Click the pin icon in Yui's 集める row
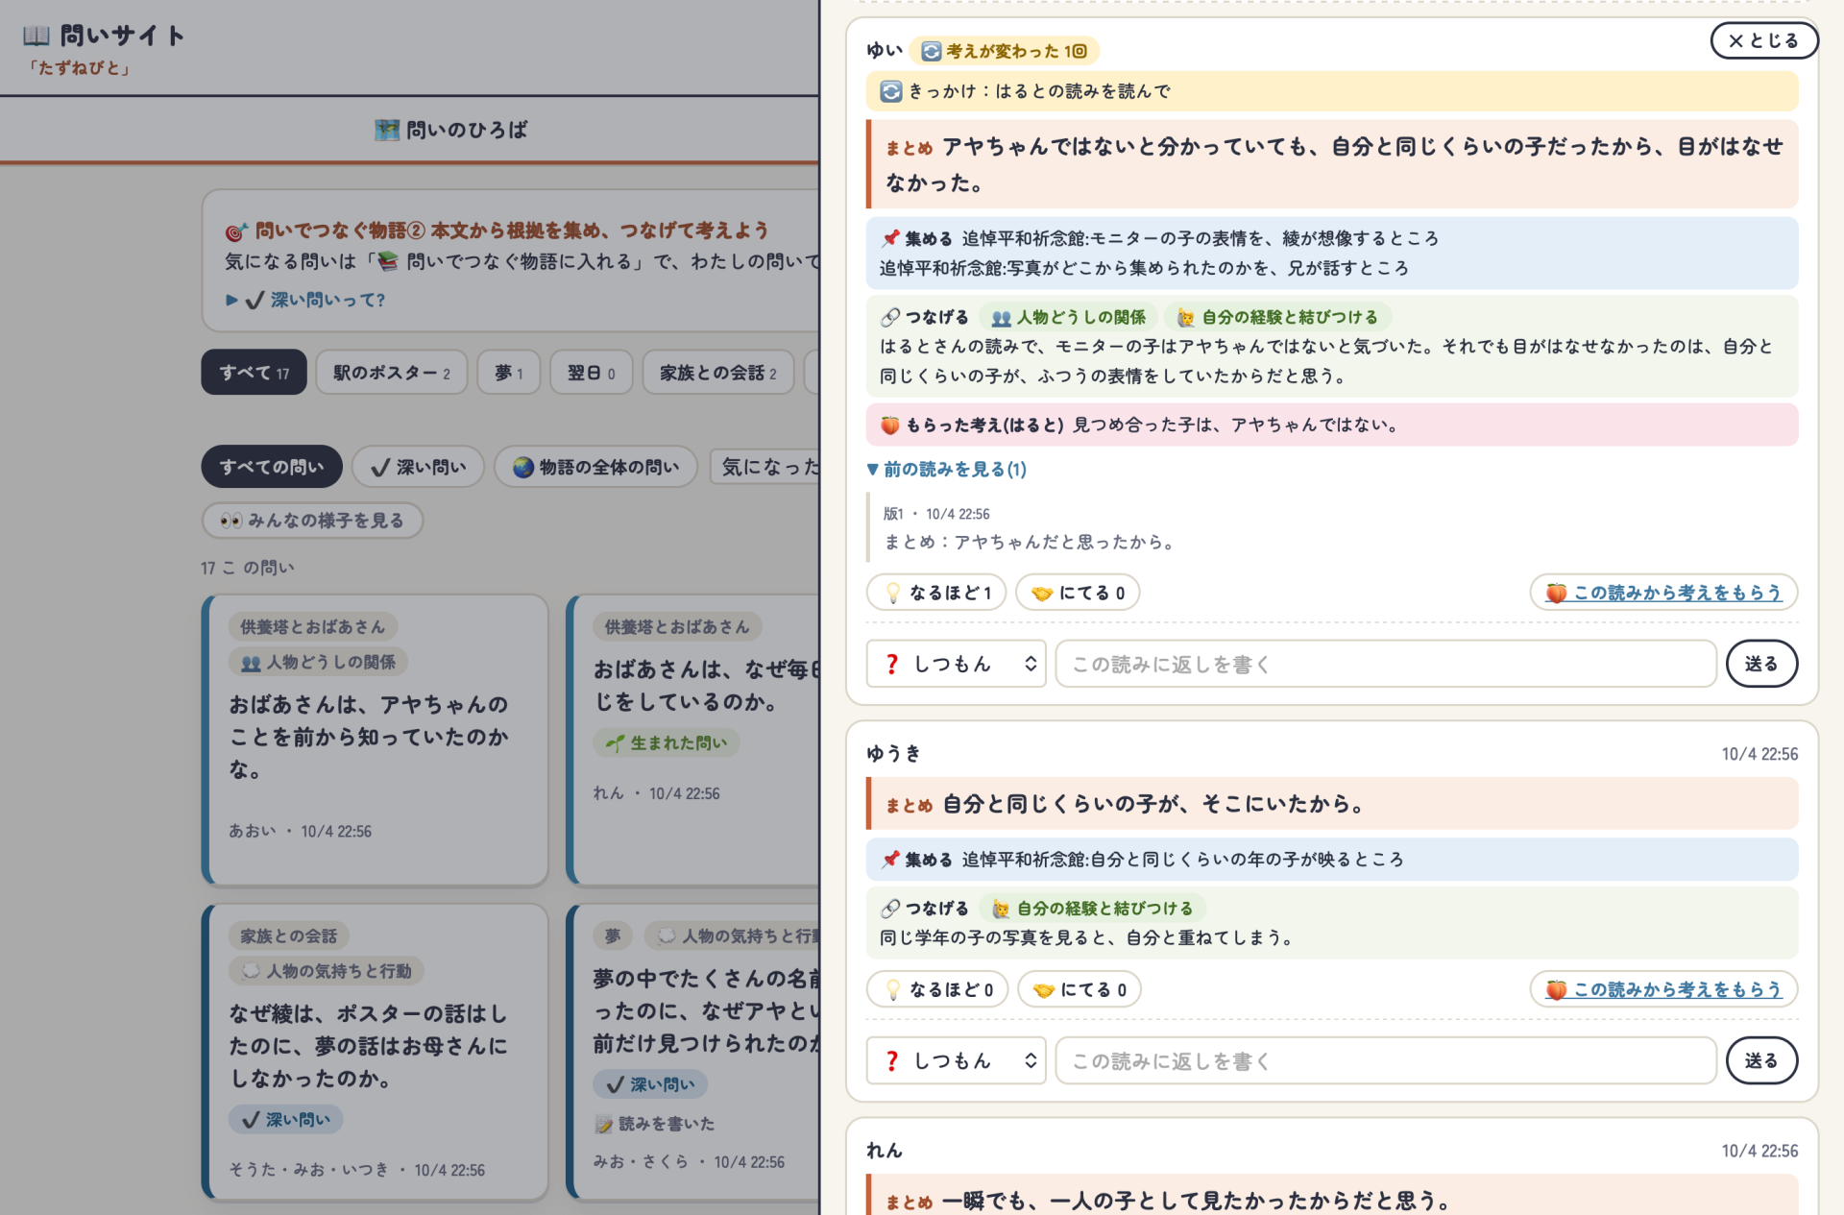 [x=890, y=238]
